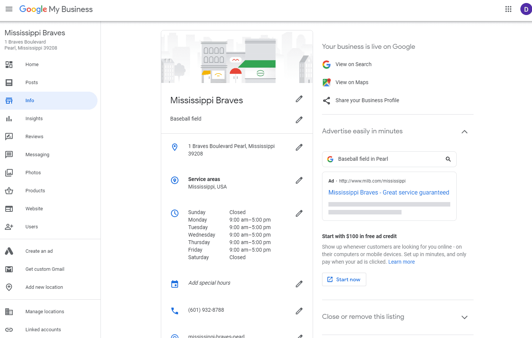Screen dimensions: 532x338
Task: Select Add new location
Action: click(49, 287)
